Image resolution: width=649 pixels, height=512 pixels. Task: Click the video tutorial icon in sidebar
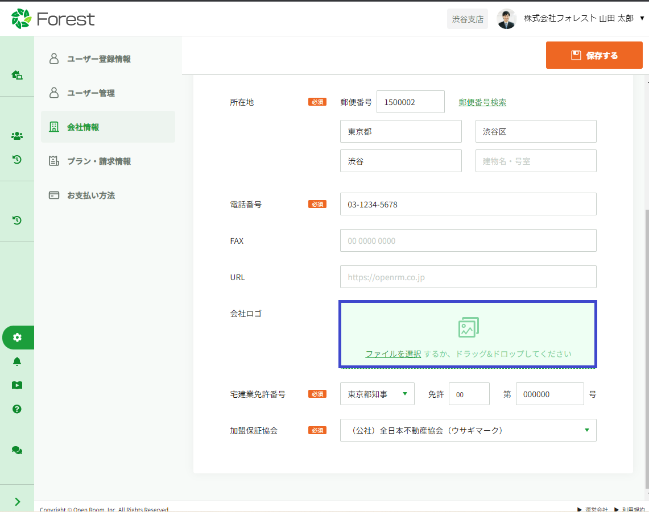[17, 385]
